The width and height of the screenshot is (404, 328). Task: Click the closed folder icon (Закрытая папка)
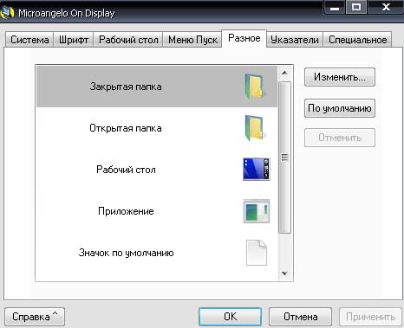(255, 87)
